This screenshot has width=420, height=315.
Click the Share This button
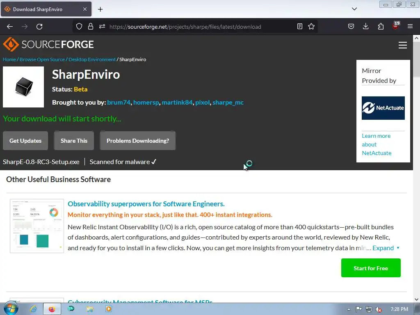[x=74, y=141]
